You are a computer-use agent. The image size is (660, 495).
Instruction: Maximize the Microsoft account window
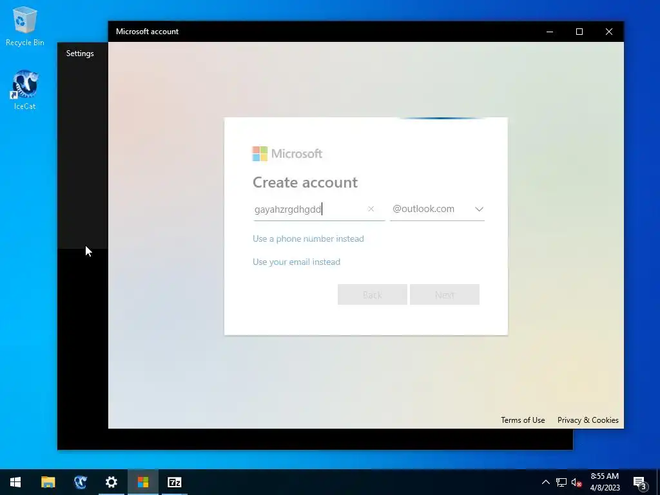coord(579,32)
